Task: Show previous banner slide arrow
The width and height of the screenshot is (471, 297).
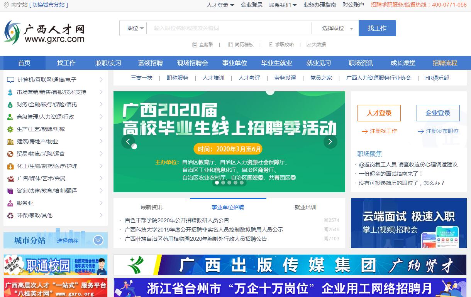Action: pos(128,142)
